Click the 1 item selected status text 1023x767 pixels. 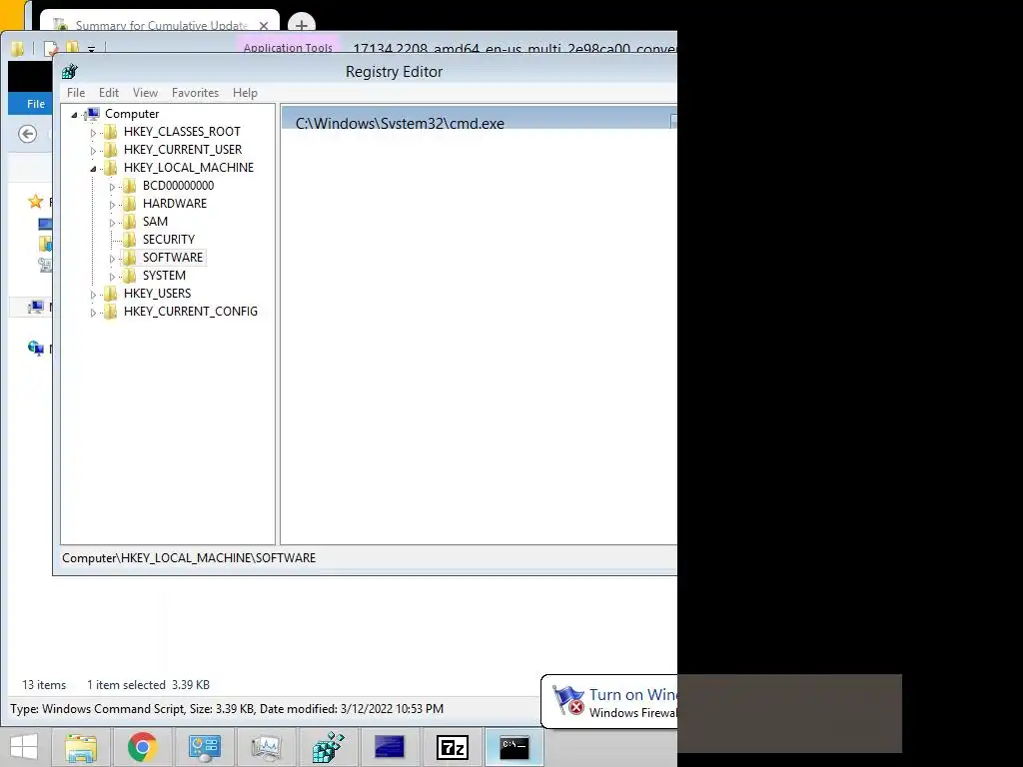coord(126,685)
